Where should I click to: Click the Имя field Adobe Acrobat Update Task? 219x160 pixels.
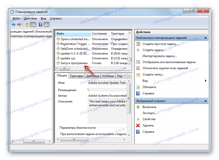tap(107, 83)
